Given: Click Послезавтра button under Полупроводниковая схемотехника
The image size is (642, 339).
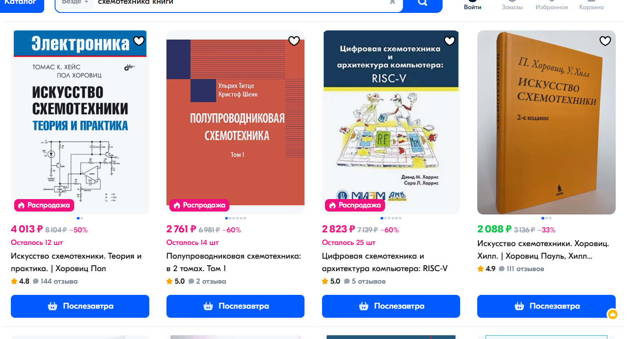Looking at the screenshot, I should coord(235,306).
